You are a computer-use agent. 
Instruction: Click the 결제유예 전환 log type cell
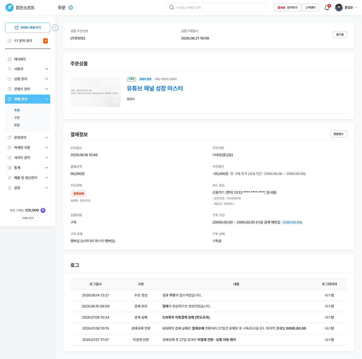141,328
